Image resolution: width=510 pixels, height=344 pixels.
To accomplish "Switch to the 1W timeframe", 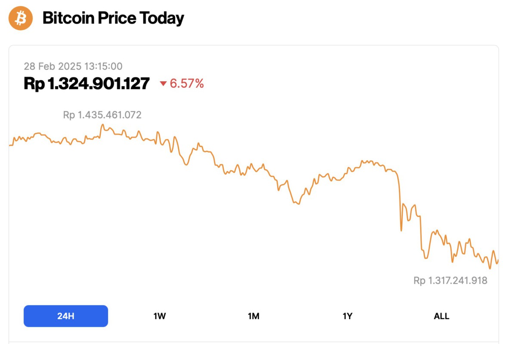I will click(159, 316).
